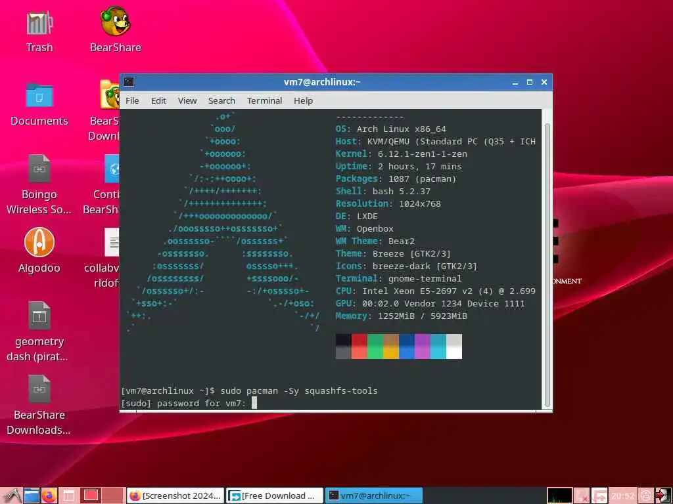Click the terminal vertical scrollbar
The width and height of the screenshot is (673, 504).
click(547, 265)
